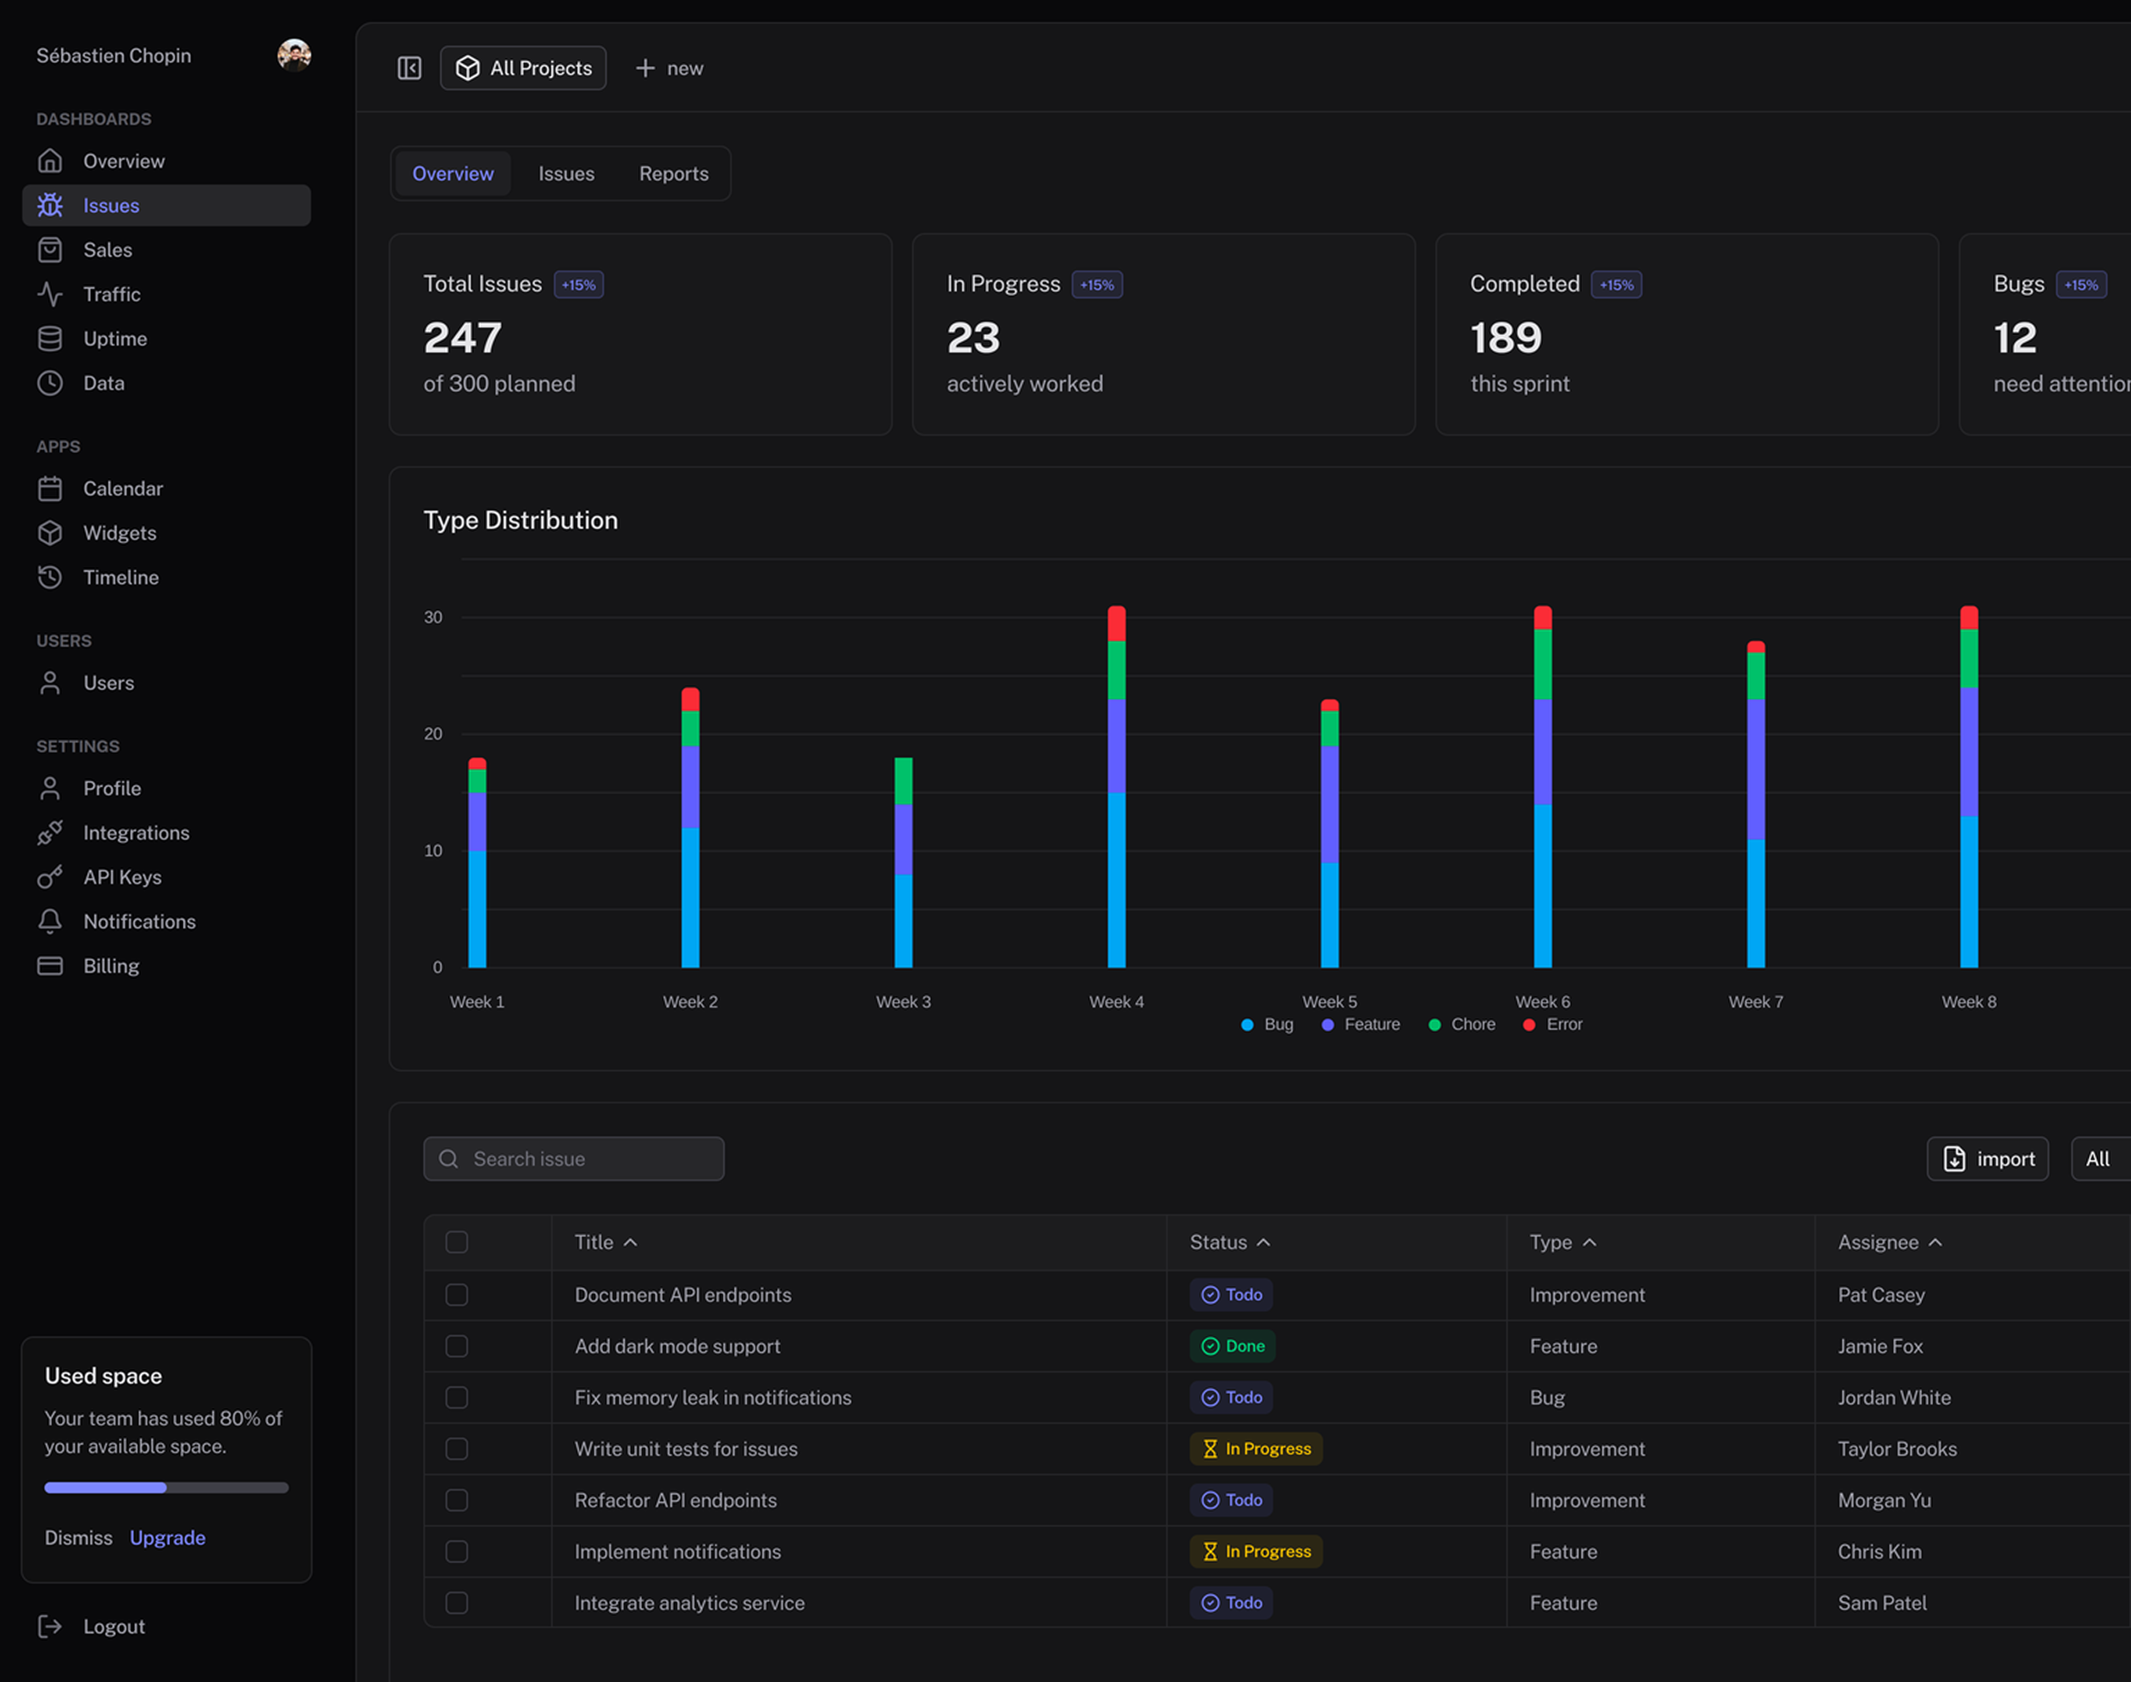The image size is (2131, 1682).
Task: Switch to the Reports tab
Action: (674, 173)
